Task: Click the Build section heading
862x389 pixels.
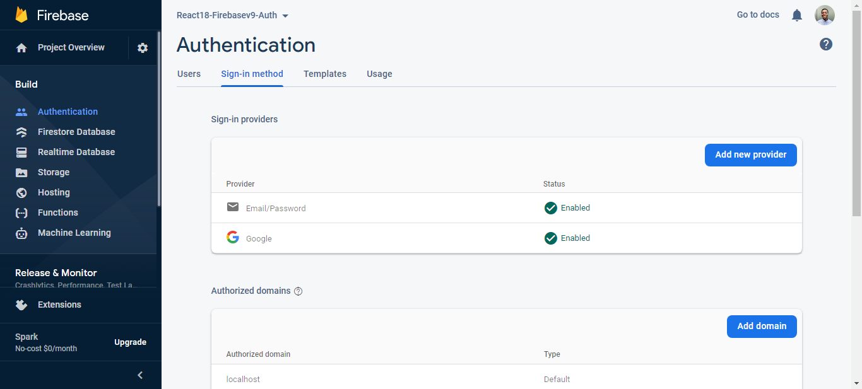Action: point(27,84)
